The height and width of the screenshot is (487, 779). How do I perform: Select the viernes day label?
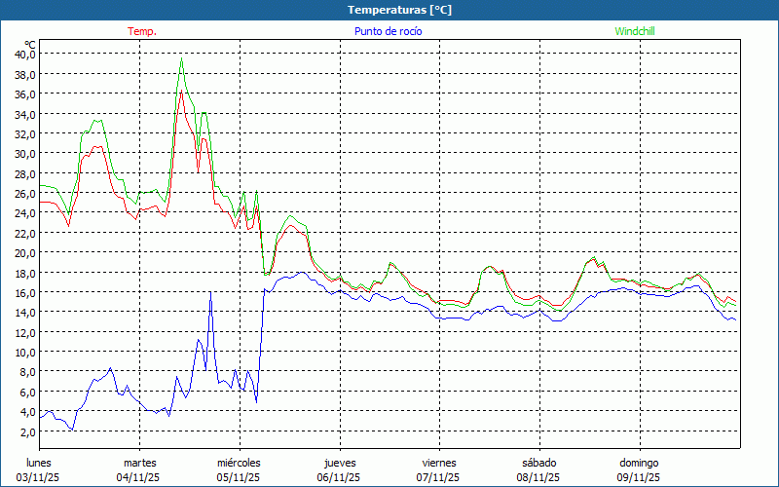tap(439, 462)
